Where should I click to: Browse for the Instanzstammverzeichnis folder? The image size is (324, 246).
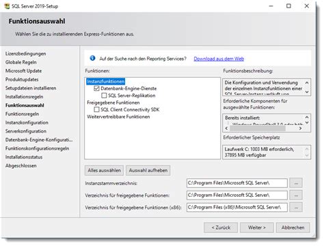(x=296, y=183)
